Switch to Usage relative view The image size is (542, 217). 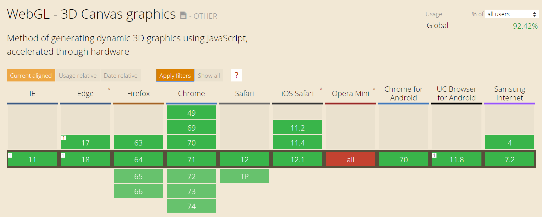click(x=78, y=75)
